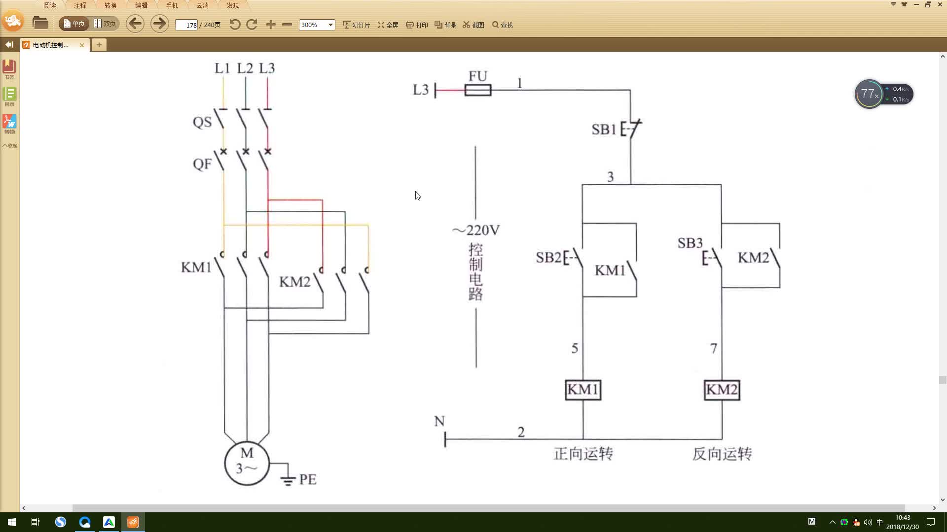Switch to double page view (双页)
The height and width of the screenshot is (532, 947).
(x=105, y=24)
